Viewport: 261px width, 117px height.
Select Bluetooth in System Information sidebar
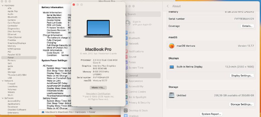(x=12, y=17)
